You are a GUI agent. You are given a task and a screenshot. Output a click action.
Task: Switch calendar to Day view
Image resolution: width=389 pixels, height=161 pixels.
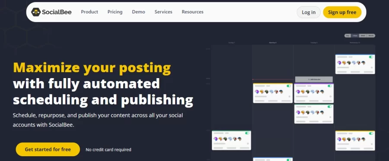coord(348,36)
